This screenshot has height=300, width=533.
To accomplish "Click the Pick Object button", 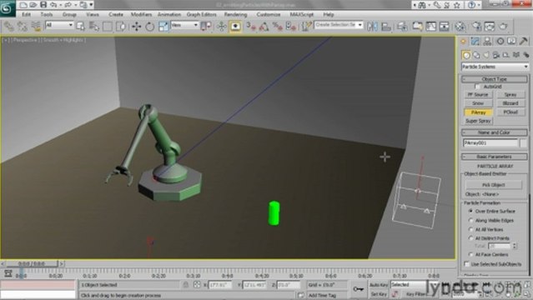I will tap(494, 185).
